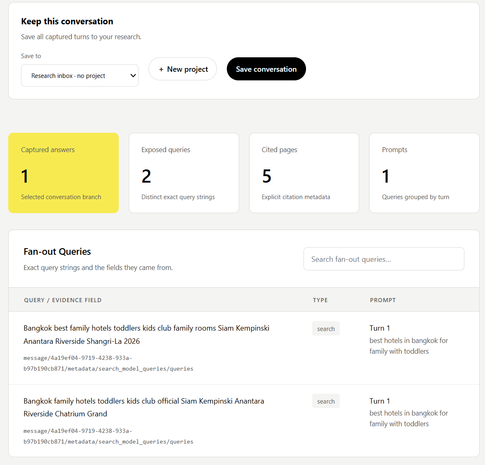This screenshot has height=465, width=485.
Task: Click search tag in Shangri-La query row
Action: [326, 329]
